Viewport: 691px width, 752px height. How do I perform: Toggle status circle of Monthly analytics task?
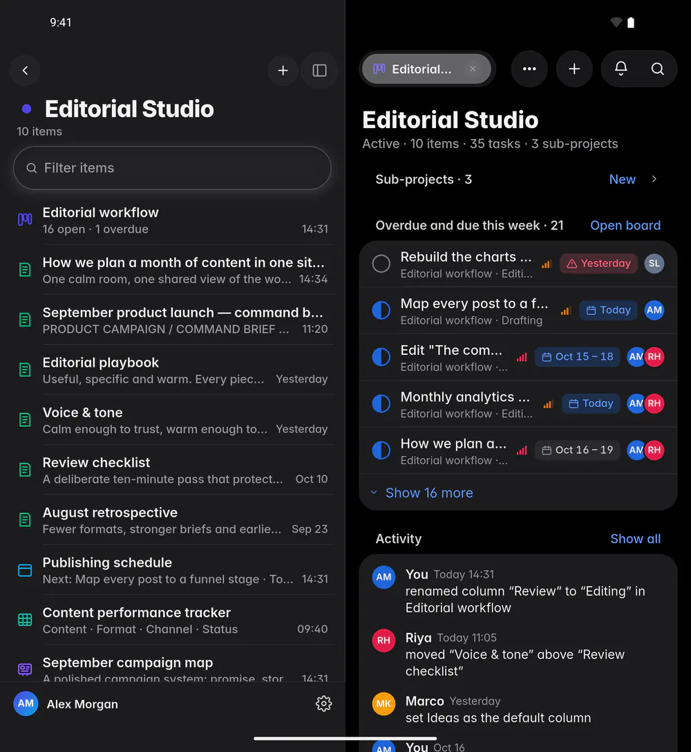point(381,403)
